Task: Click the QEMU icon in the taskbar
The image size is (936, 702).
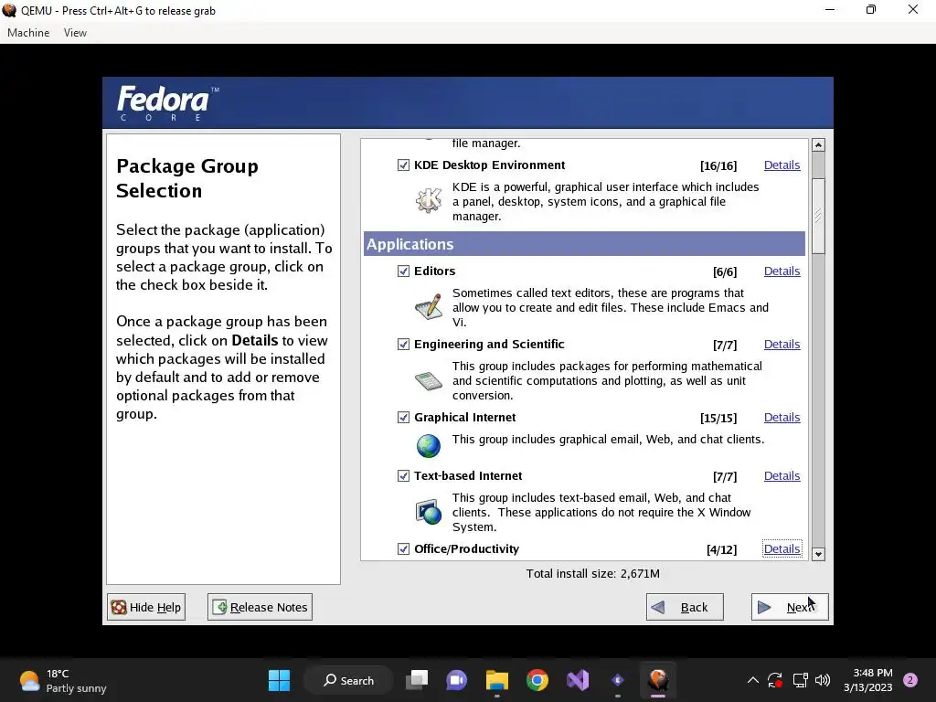Action: pyautogui.click(x=658, y=679)
